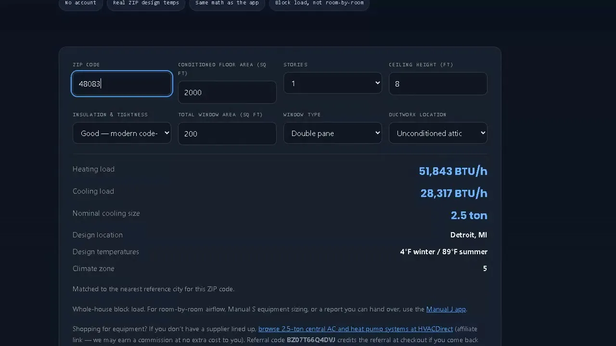The width and height of the screenshot is (616, 346).
Task: Click the "Real ZIP design temps" pill
Action: [146, 3]
